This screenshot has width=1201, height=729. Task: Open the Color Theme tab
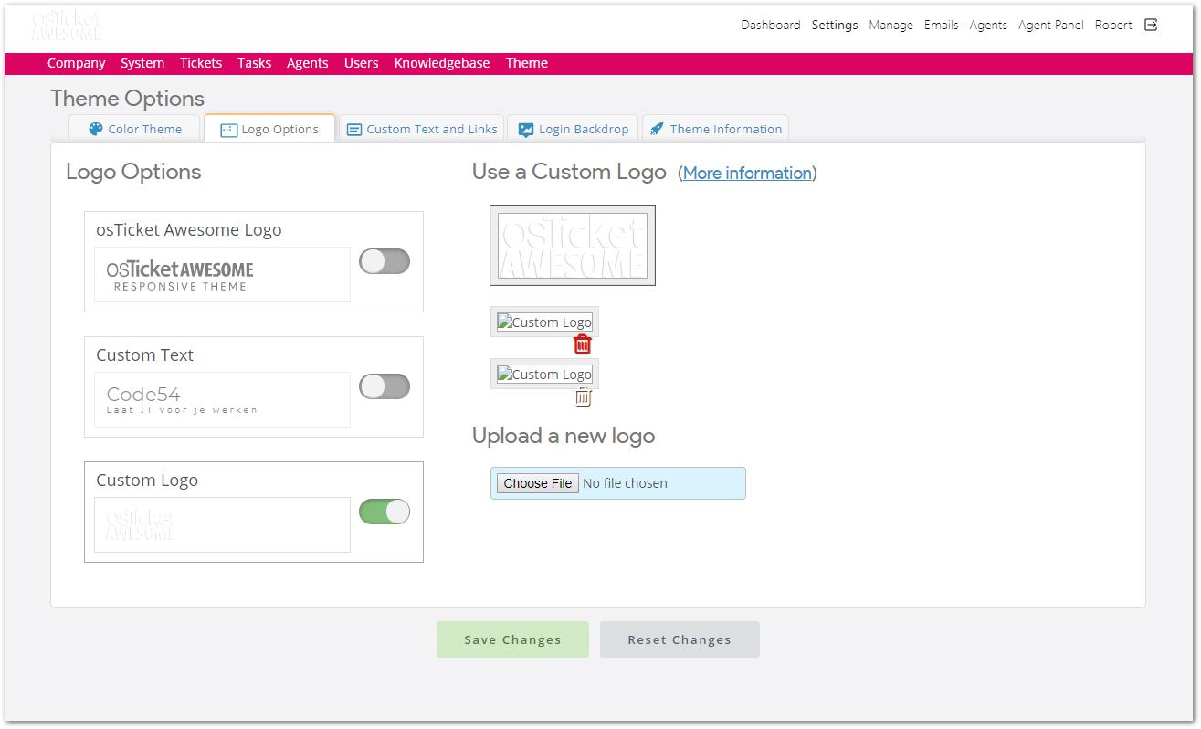(135, 129)
